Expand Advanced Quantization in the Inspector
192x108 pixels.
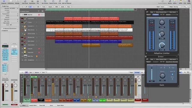4,28
